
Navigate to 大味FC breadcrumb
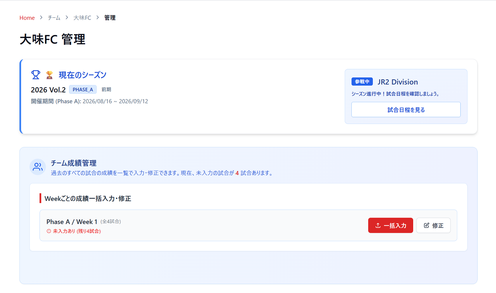pos(82,18)
